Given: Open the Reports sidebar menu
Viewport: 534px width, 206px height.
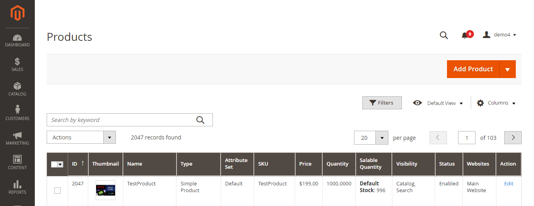Looking at the screenshot, I should tap(17, 188).
